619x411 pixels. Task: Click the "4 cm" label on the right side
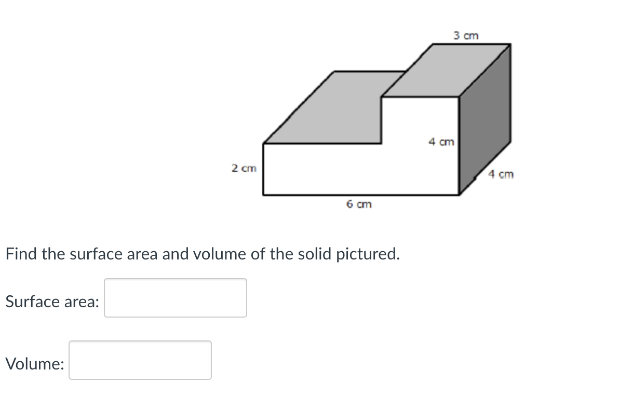(x=501, y=174)
